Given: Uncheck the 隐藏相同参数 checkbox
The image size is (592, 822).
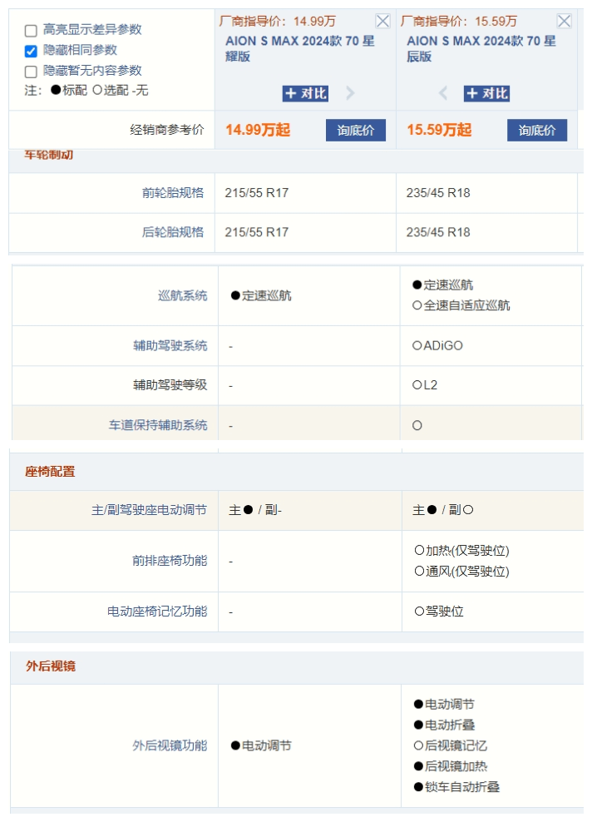Looking at the screenshot, I should [x=31, y=51].
